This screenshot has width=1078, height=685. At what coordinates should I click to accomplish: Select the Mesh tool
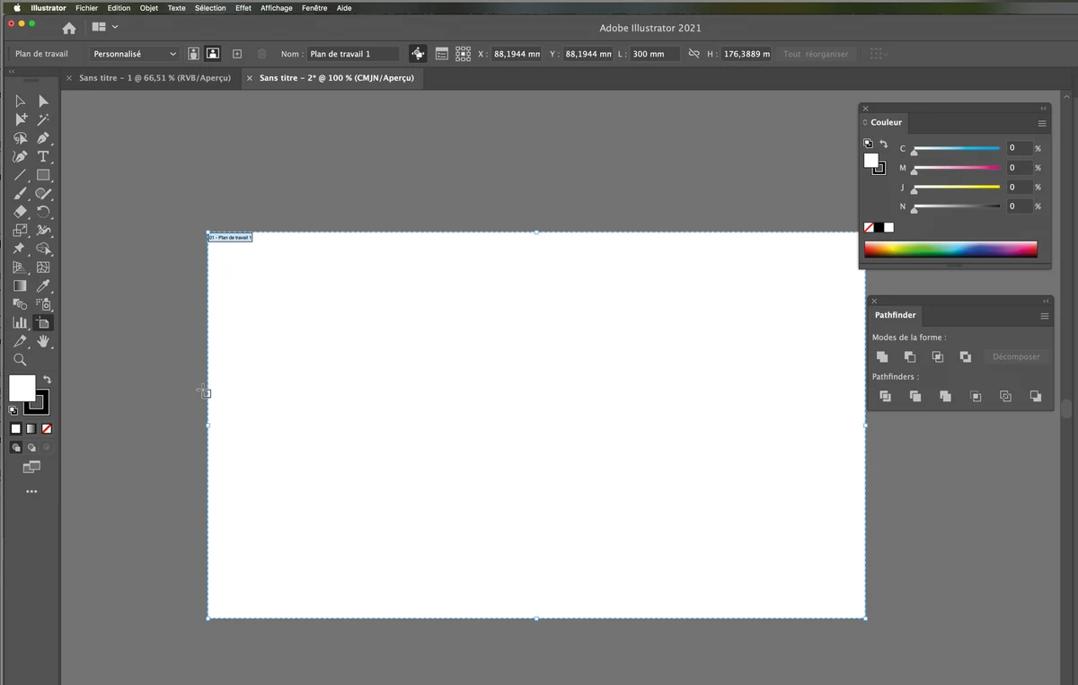[x=43, y=268]
